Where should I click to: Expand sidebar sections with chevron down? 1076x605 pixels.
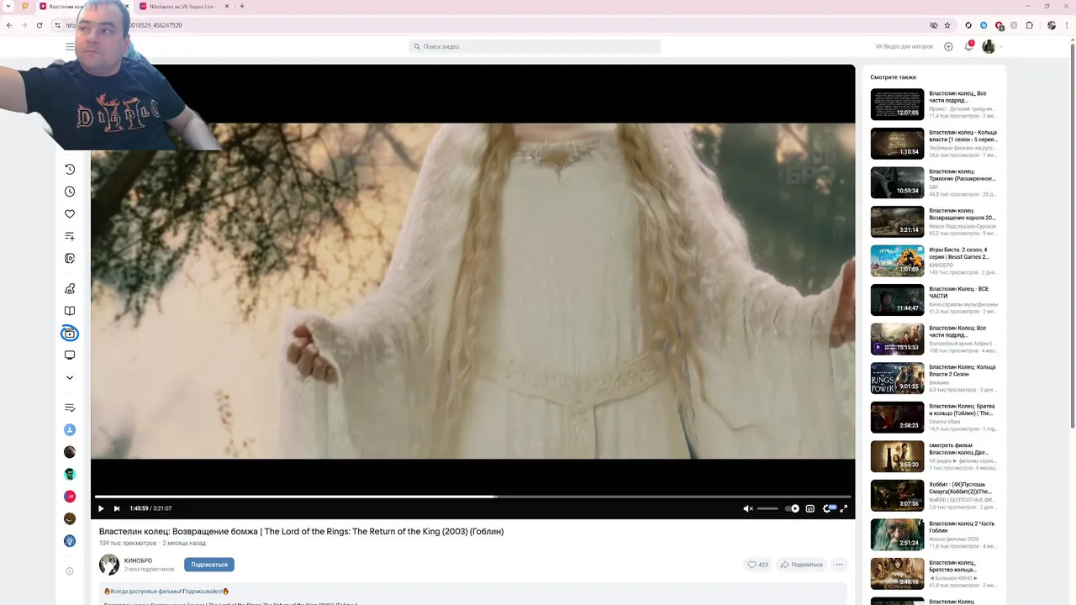click(x=70, y=378)
